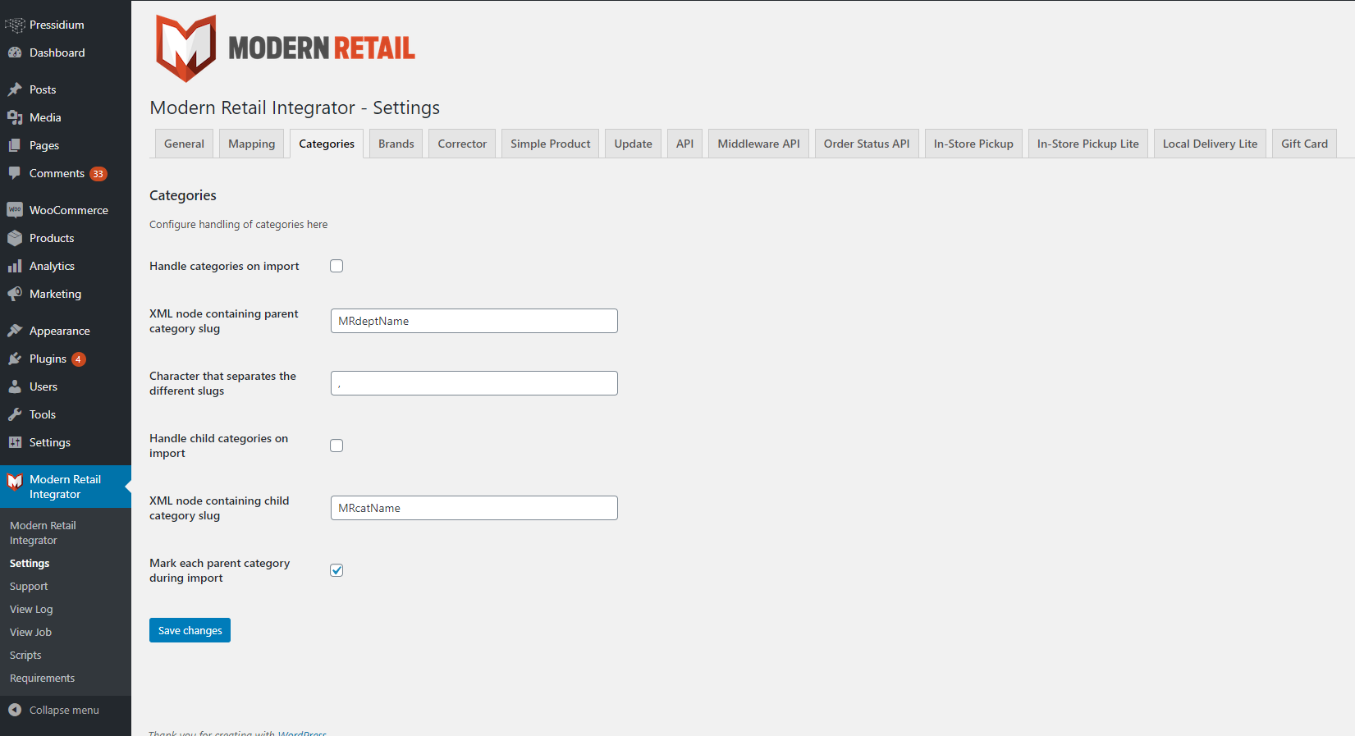Screen dimensions: 1355x736
Task: Open the View Log submenu link
Action: tap(31, 609)
